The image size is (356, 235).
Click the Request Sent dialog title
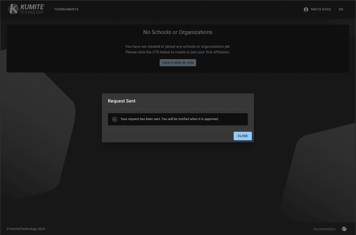point(122,101)
